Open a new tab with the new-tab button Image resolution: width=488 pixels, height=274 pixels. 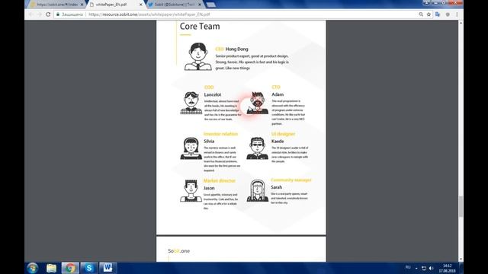211,5
